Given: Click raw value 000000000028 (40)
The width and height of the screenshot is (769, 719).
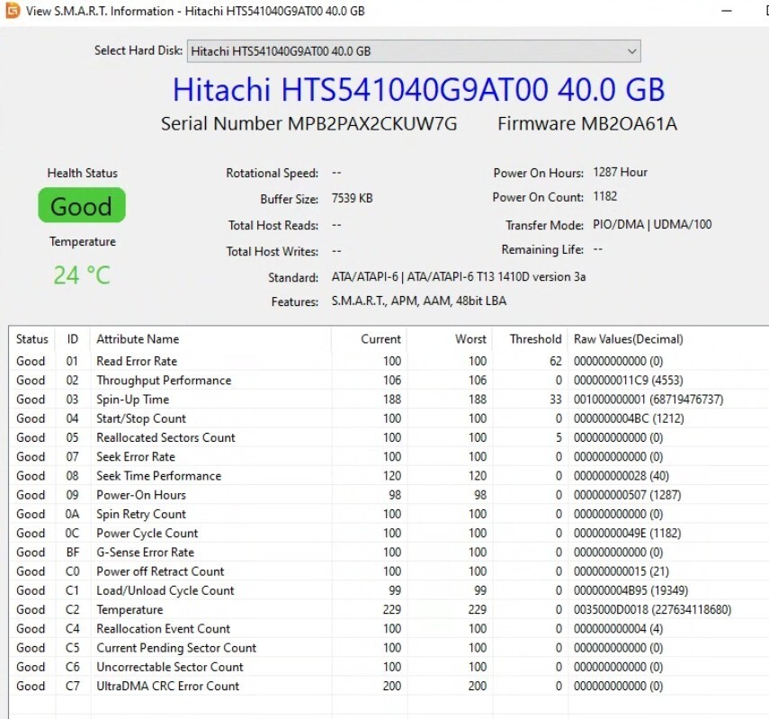Looking at the screenshot, I should (x=621, y=476).
